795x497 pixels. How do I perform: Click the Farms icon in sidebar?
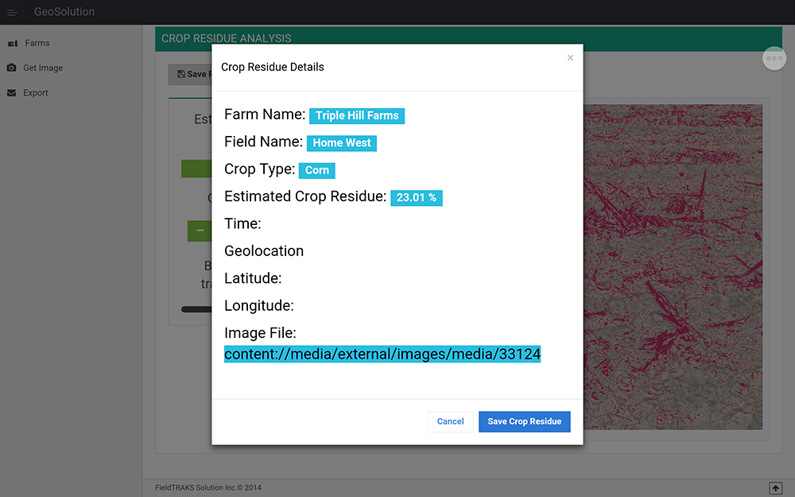(12, 44)
